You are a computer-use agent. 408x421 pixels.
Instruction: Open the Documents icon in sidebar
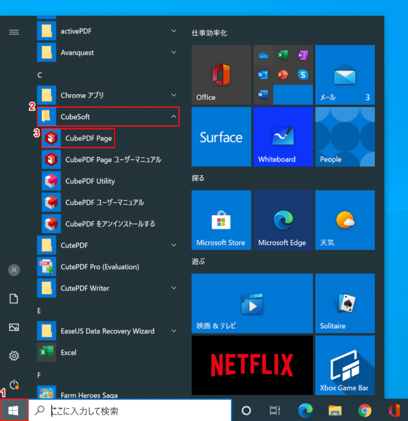click(x=14, y=298)
